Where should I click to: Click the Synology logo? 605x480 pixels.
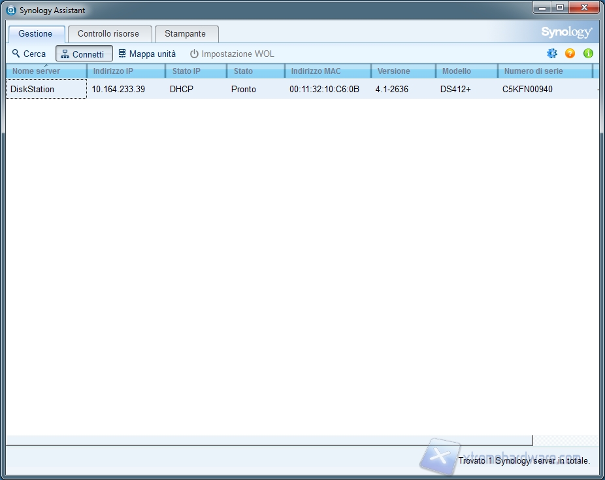coord(566,33)
